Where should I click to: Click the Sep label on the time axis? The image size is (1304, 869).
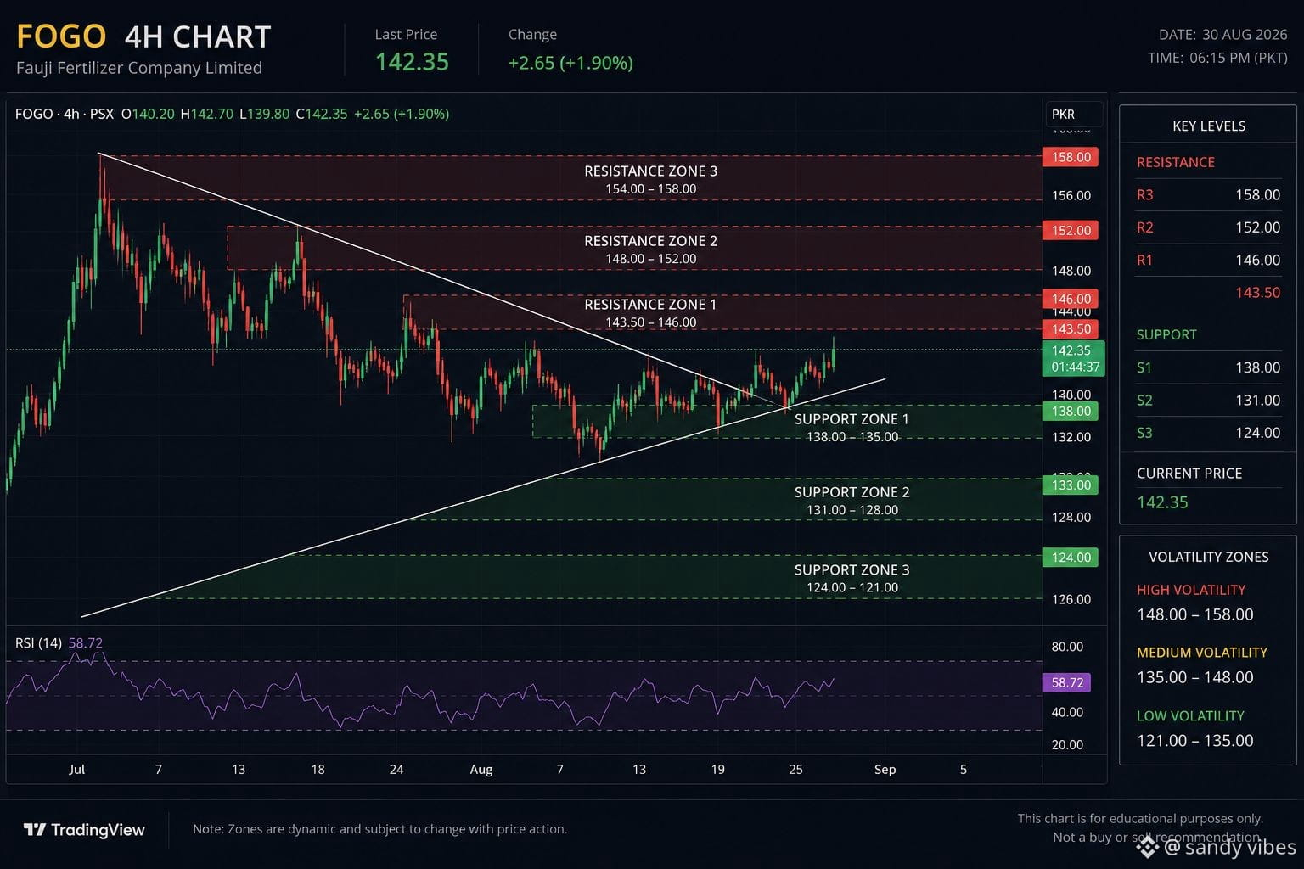[x=885, y=770]
